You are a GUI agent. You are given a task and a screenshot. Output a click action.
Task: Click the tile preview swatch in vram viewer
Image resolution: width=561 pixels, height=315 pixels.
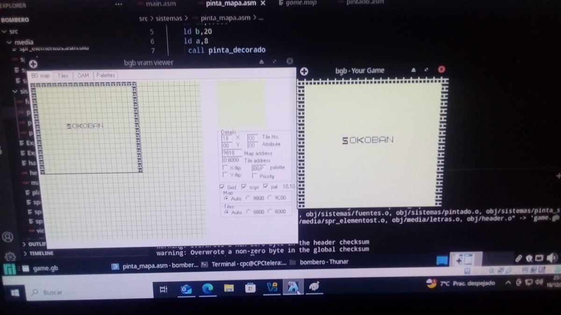pos(240,104)
